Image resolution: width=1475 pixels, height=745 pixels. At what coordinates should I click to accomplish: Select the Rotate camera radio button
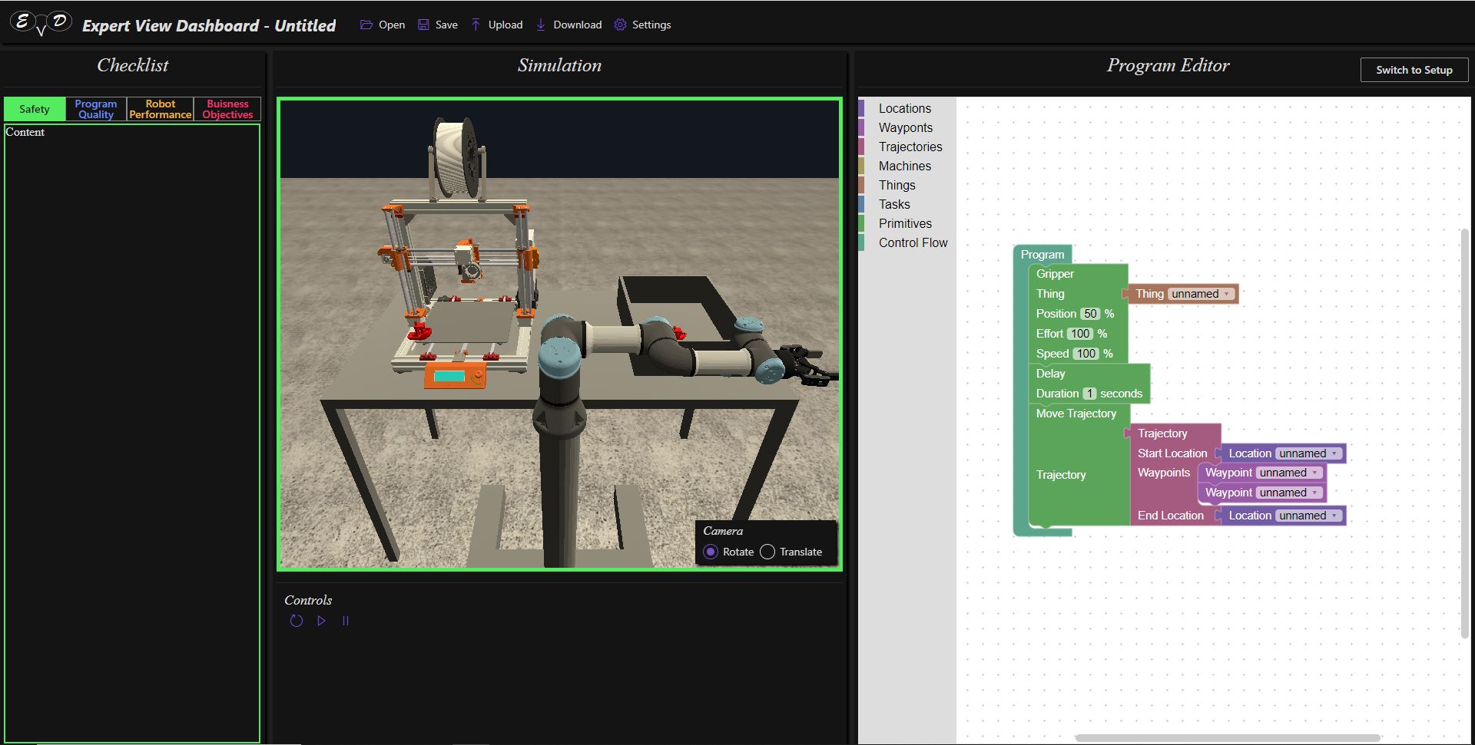coord(711,552)
